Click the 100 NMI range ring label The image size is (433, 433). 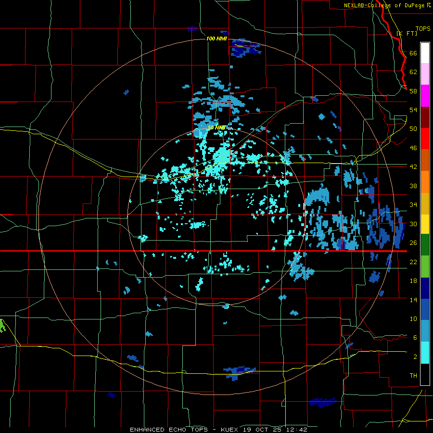click(x=216, y=38)
